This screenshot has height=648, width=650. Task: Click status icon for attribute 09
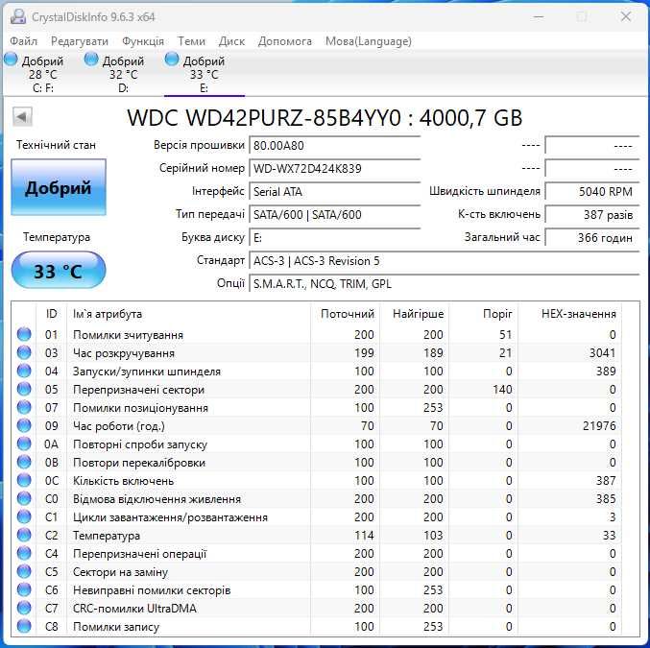24,425
